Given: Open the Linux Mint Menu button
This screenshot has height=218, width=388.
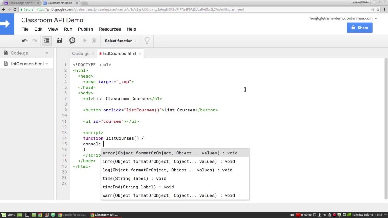Looking at the screenshot, I should click(8, 215).
